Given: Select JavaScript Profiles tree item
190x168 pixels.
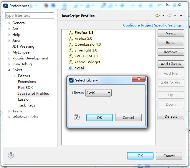Looking at the screenshot, I should (x=33, y=94).
